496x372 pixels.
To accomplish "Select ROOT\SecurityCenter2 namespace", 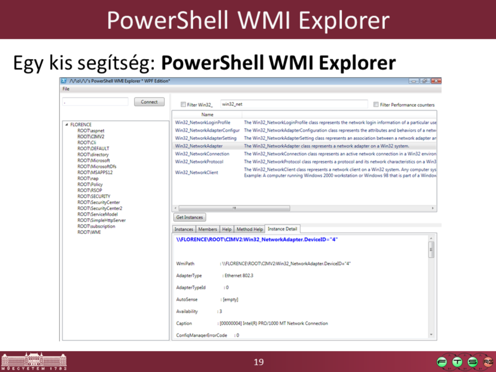I will (x=100, y=208).
